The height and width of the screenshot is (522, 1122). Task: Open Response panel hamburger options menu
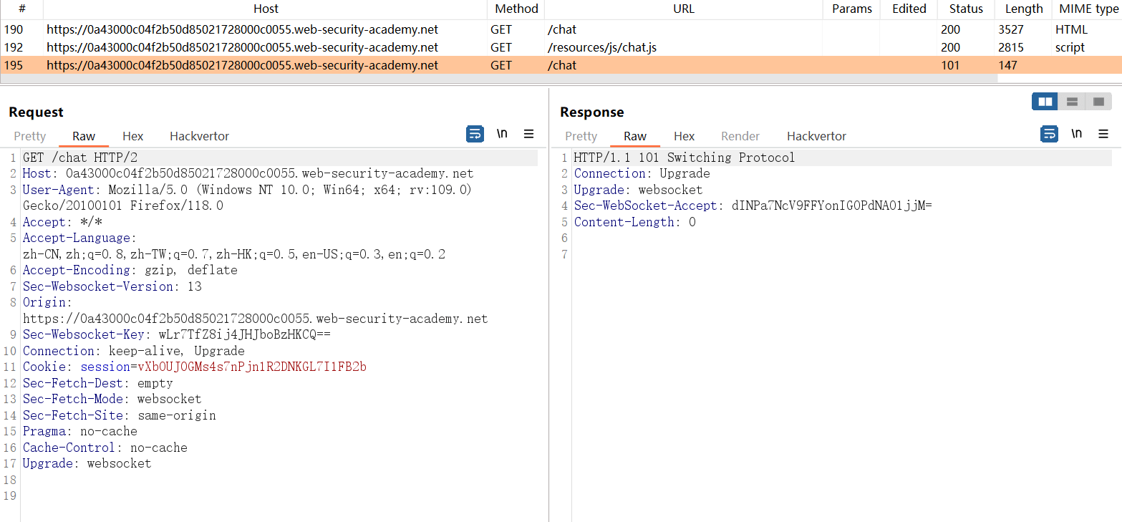(1103, 134)
